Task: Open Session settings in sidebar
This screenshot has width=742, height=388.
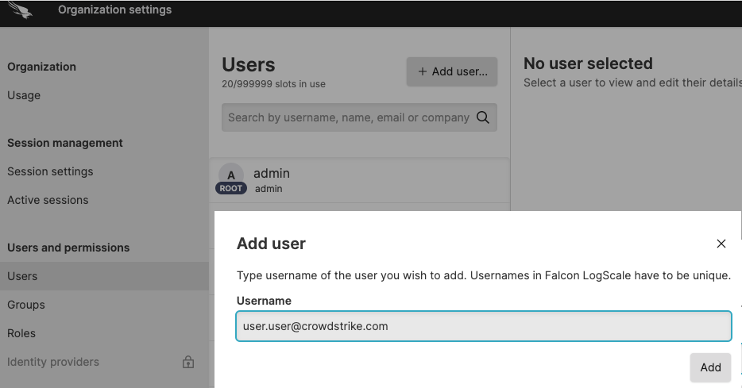Action: pos(50,171)
